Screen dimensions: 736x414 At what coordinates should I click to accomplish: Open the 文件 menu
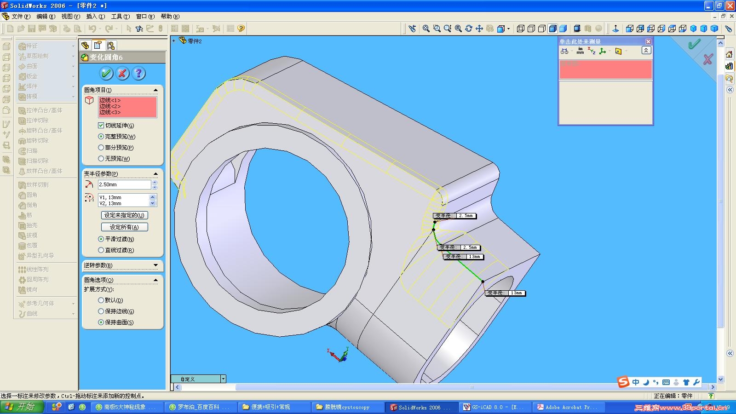(x=21, y=16)
